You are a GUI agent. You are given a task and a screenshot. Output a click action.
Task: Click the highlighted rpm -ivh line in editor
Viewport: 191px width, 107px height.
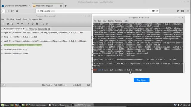point(23,45)
